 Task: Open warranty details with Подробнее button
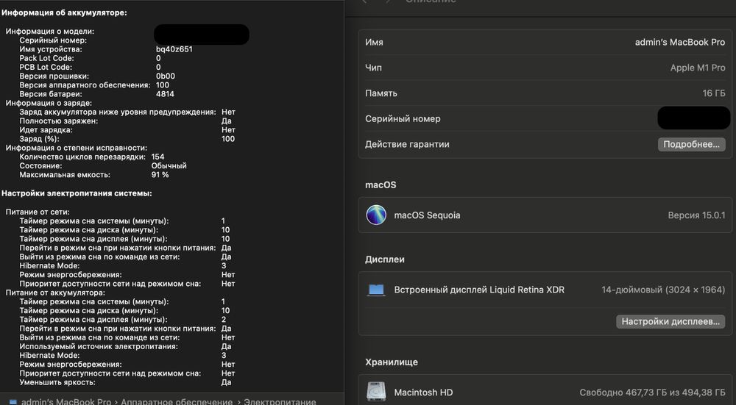(x=691, y=144)
